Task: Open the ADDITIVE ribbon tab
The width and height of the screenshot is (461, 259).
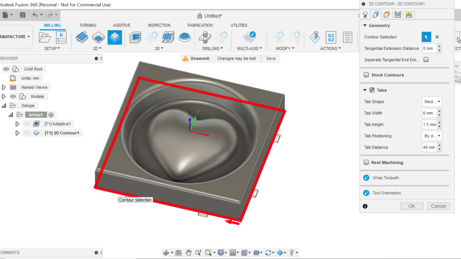Action: [x=122, y=25]
